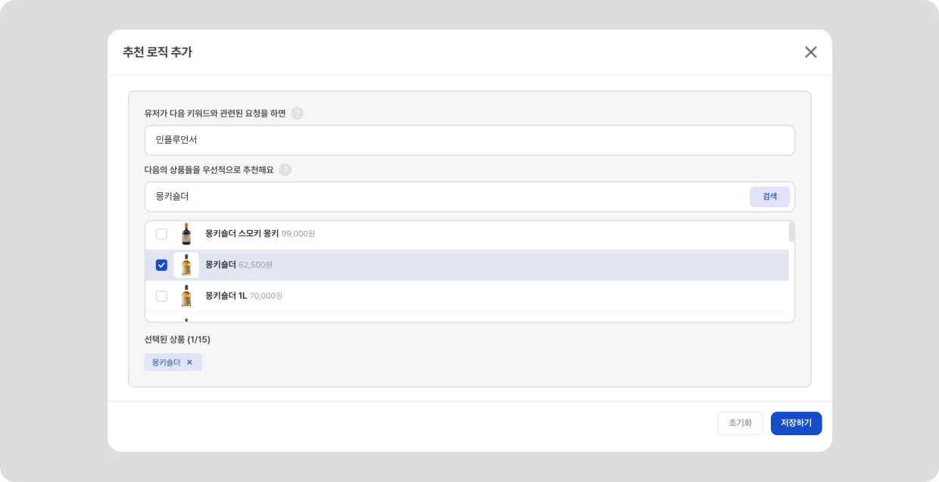Check the 몽키숄더 스모키 몽키 checkbox
This screenshot has width=939, height=482.
coord(161,234)
